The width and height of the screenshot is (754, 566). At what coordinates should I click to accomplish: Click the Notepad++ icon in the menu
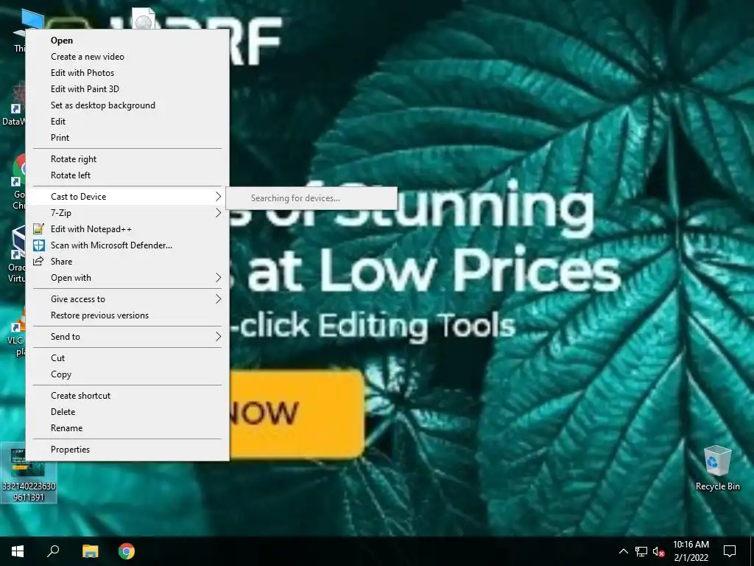click(38, 229)
